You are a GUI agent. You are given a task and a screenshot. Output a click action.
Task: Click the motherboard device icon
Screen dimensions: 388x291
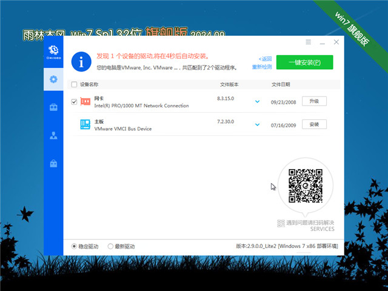(85, 124)
